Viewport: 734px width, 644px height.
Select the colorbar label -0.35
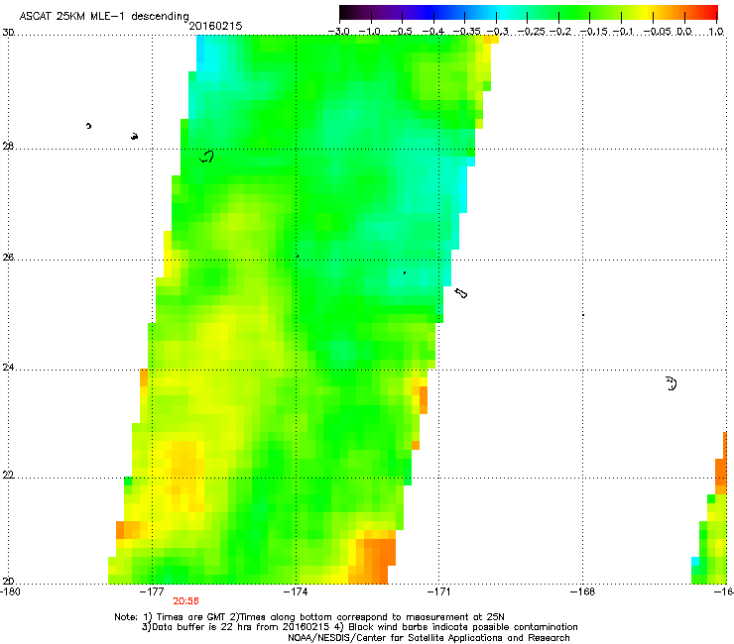tap(466, 32)
